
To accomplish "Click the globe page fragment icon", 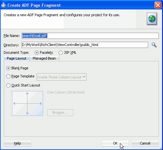I will 152,19.
